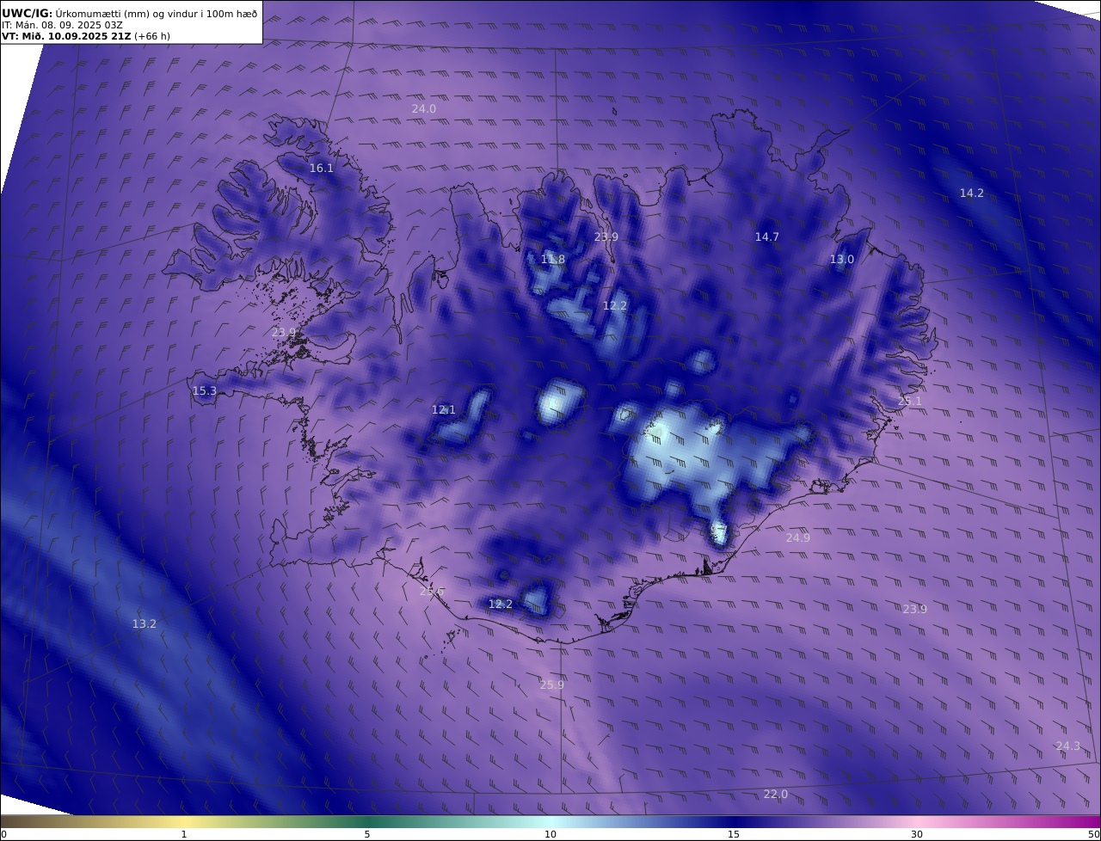Image resolution: width=1101 pixels, height=841 pixels.
Task: Click the 16.1 value on Westfjords
Action: pyautogui.click(x=321, y=168)
